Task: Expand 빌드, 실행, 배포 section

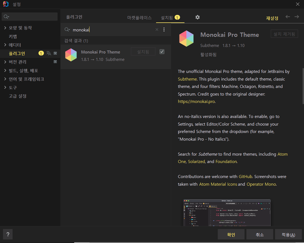Action: [x=5, y=70]
